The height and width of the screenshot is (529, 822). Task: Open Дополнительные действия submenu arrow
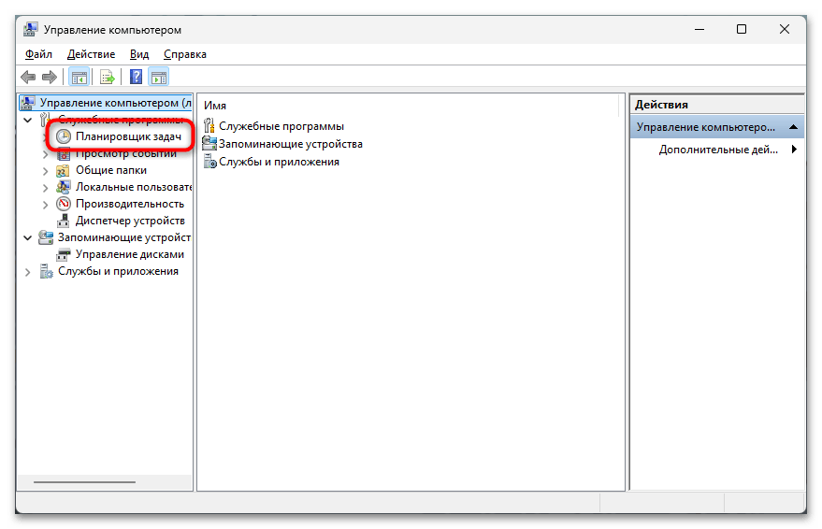click(794, 150)
